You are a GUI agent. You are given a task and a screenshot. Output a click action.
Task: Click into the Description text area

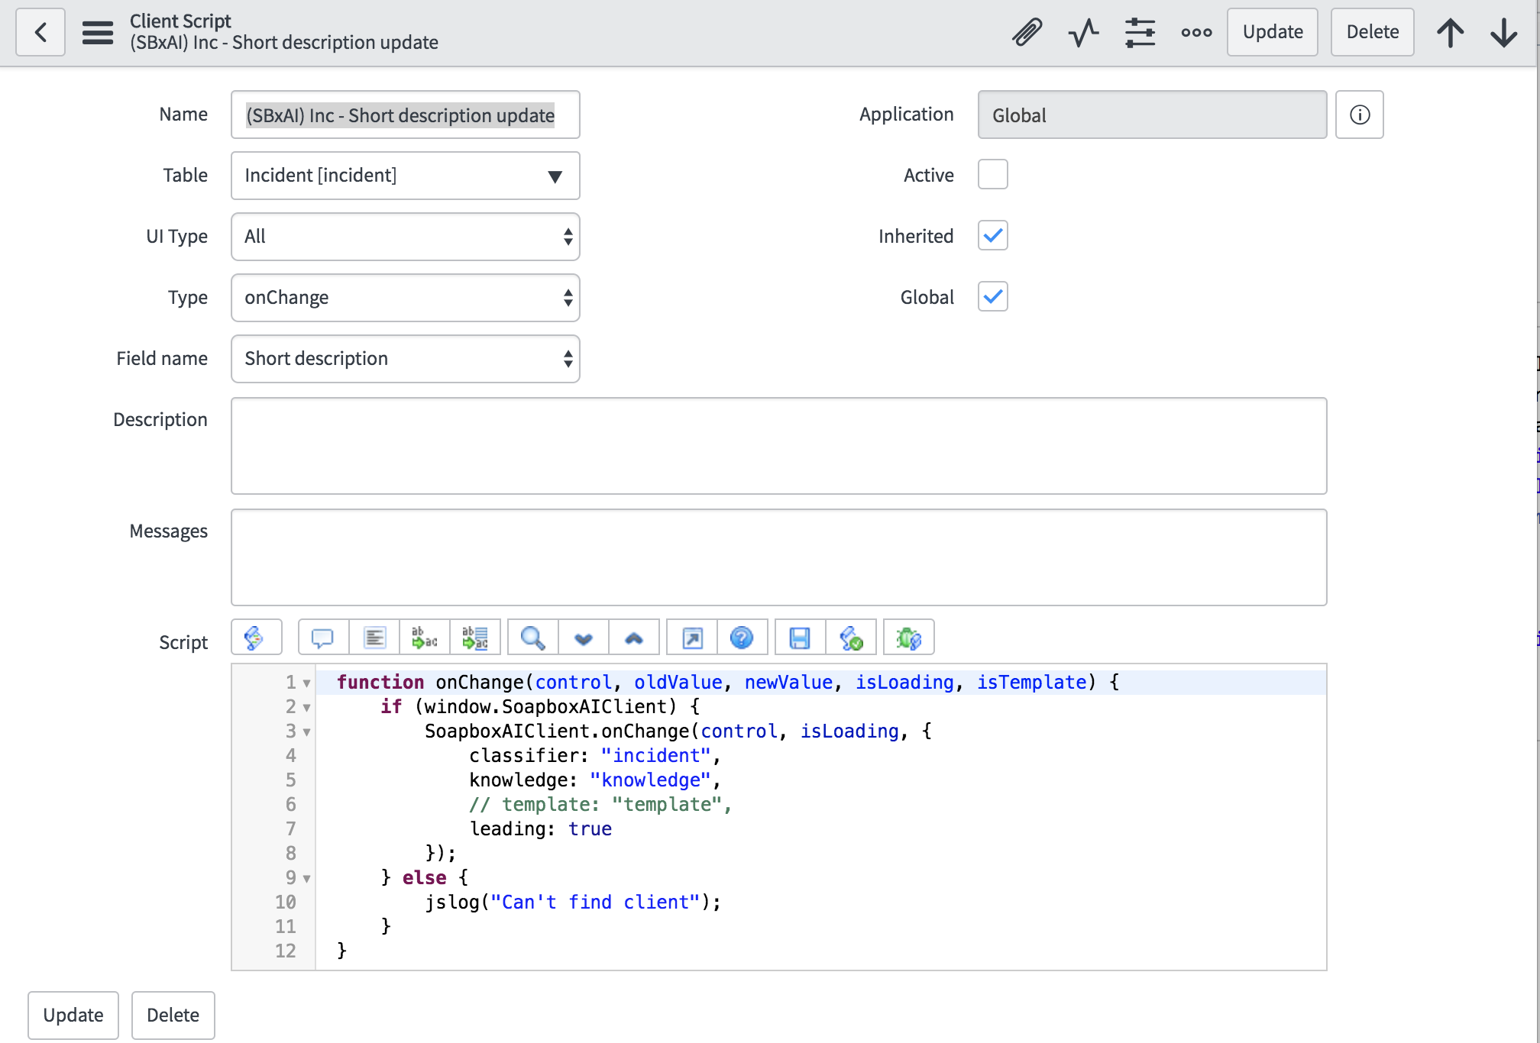pyautogui.click(x=779, y=446)
